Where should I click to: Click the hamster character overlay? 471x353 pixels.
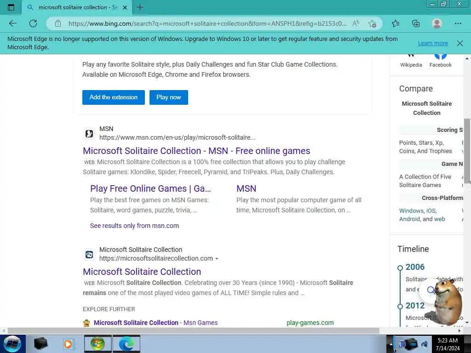pos(448,302)
